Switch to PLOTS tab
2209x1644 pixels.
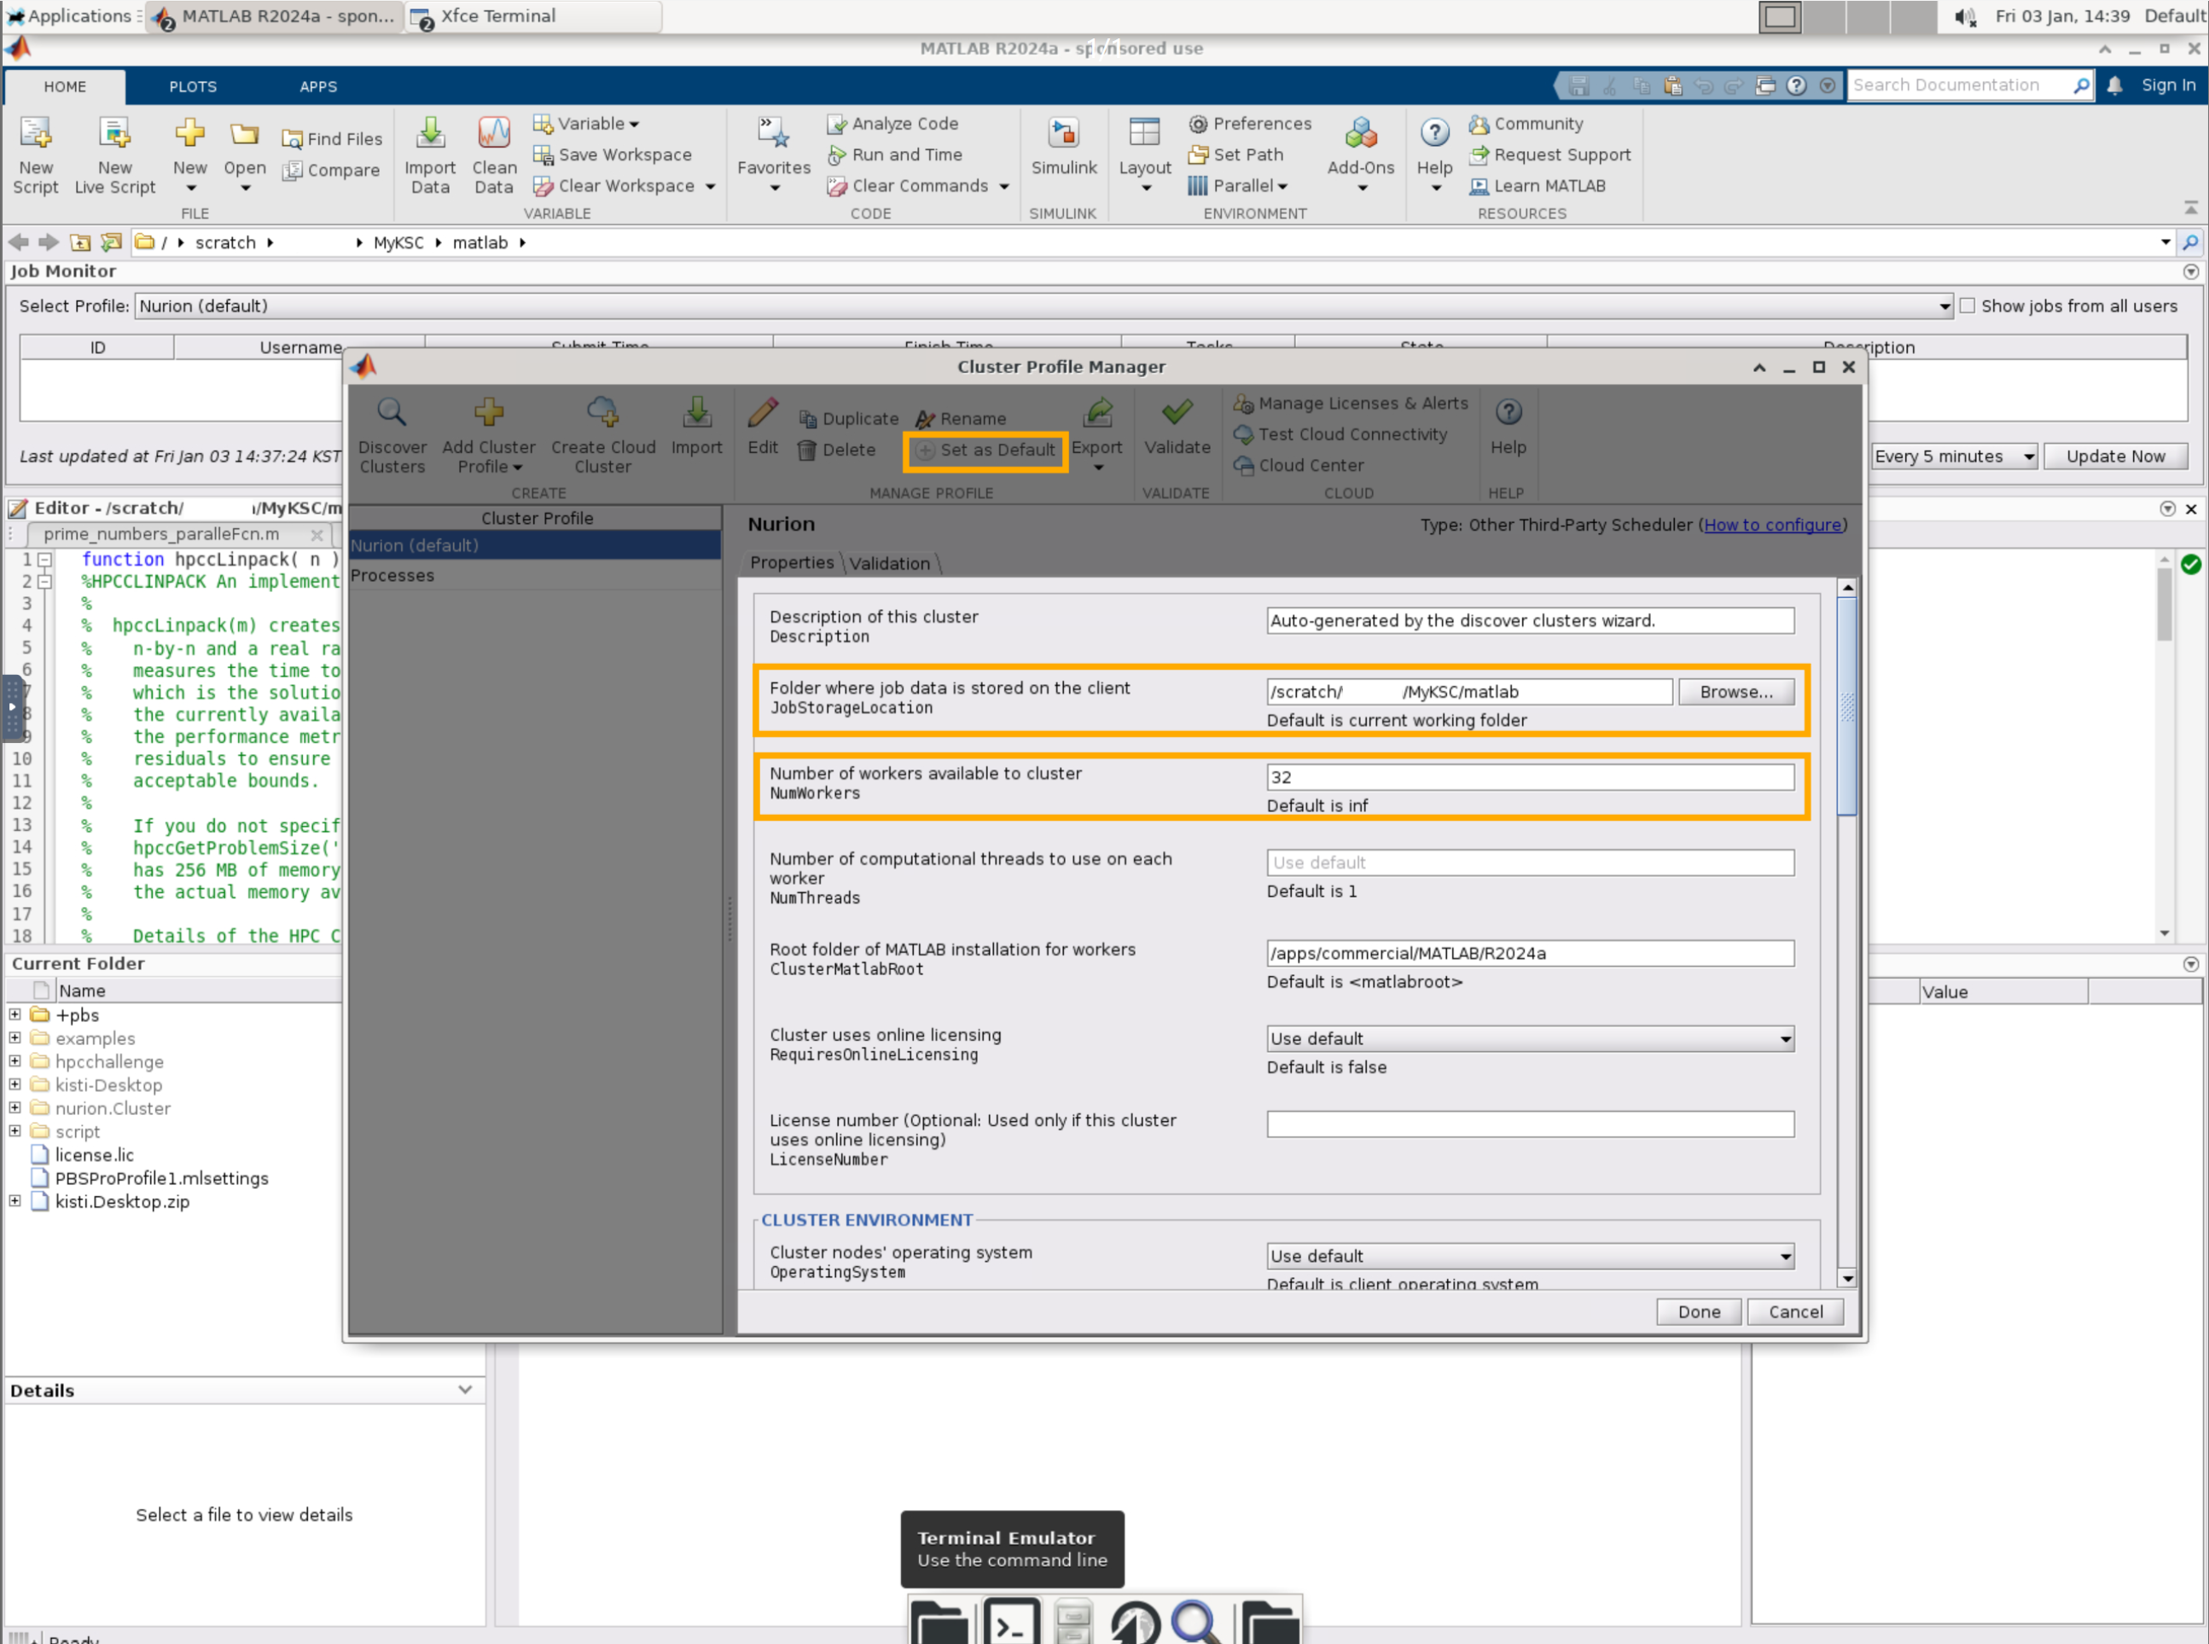(192, 86)
